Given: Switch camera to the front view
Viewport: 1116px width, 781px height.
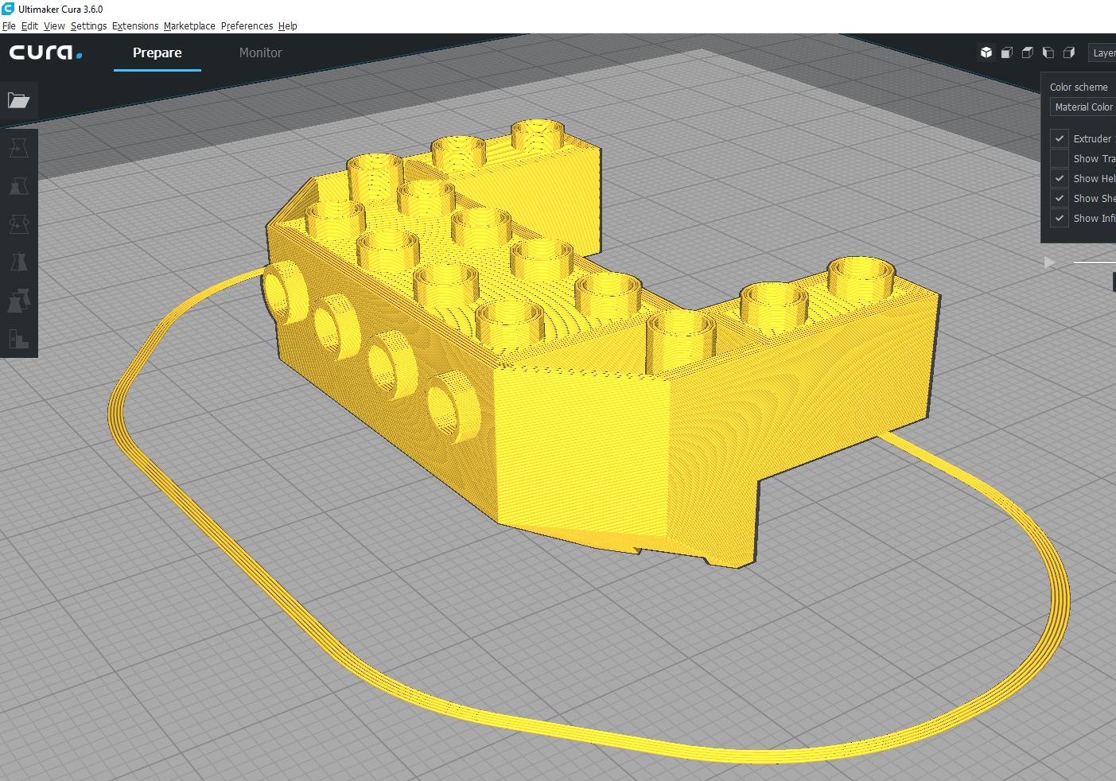Looking at the screenshot, I should pyautogui.click(x=1007, y=52).
